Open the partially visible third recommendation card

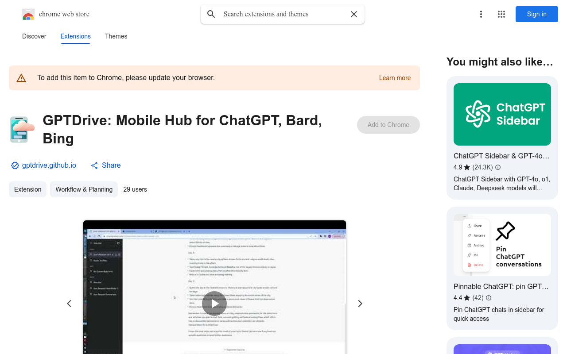(502, 346)
